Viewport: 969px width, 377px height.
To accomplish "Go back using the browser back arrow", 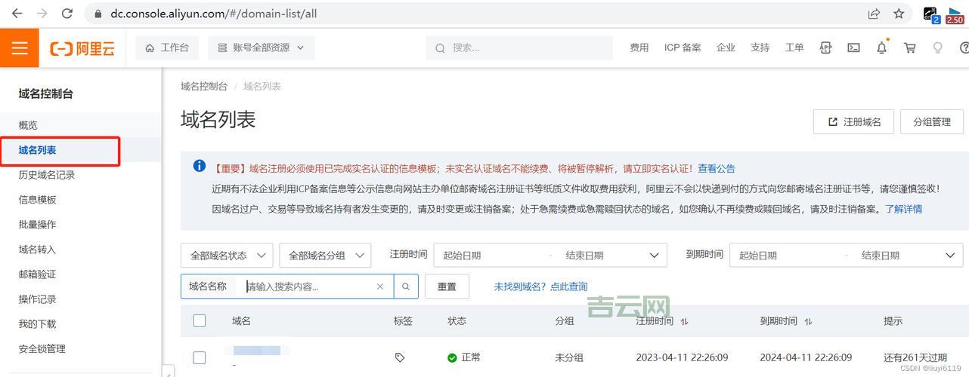I will pos(17,14).
